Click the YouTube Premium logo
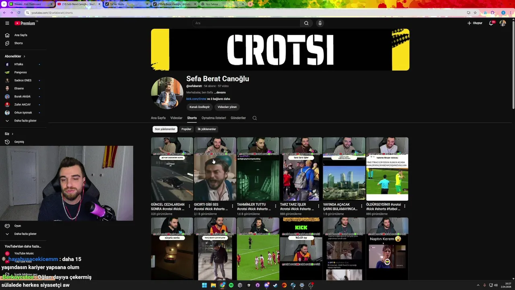515x290 pixels. [x=25, y=23]
